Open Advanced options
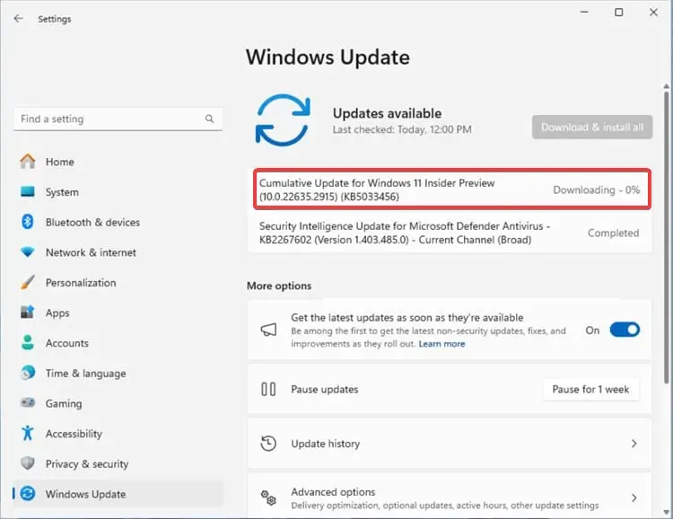Image resolution: width=673 pixels, height=519 pixels. [x=450, y=497]
